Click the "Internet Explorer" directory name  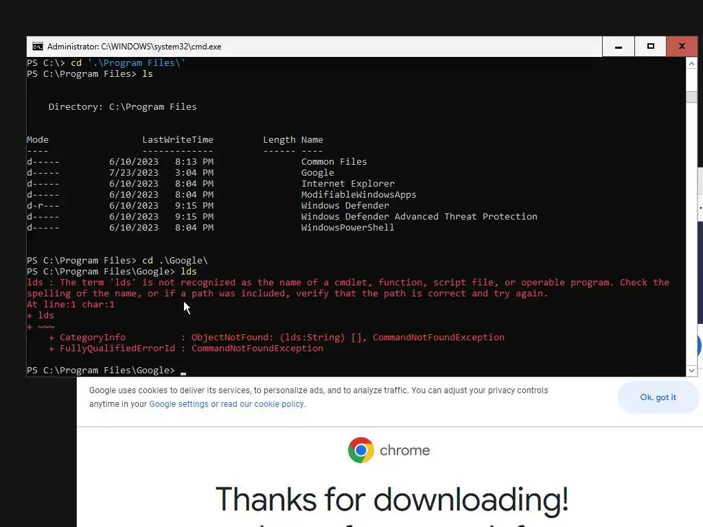[x=348, y=183]
